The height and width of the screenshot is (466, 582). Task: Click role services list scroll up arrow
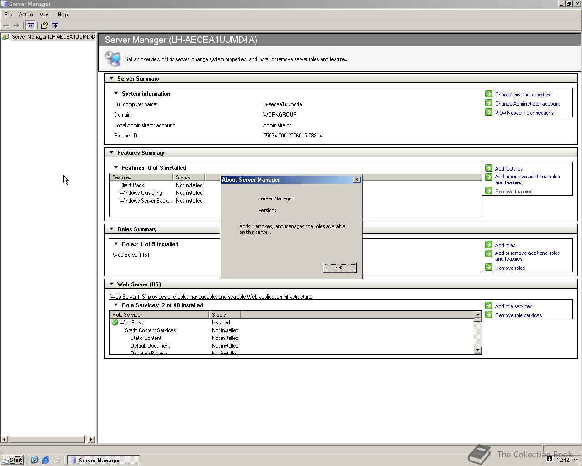tap(477, 314)
